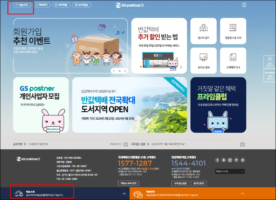Click the 1577-1287 phone number
Viewport: 276px width, 200px height.
click(135, 163)
